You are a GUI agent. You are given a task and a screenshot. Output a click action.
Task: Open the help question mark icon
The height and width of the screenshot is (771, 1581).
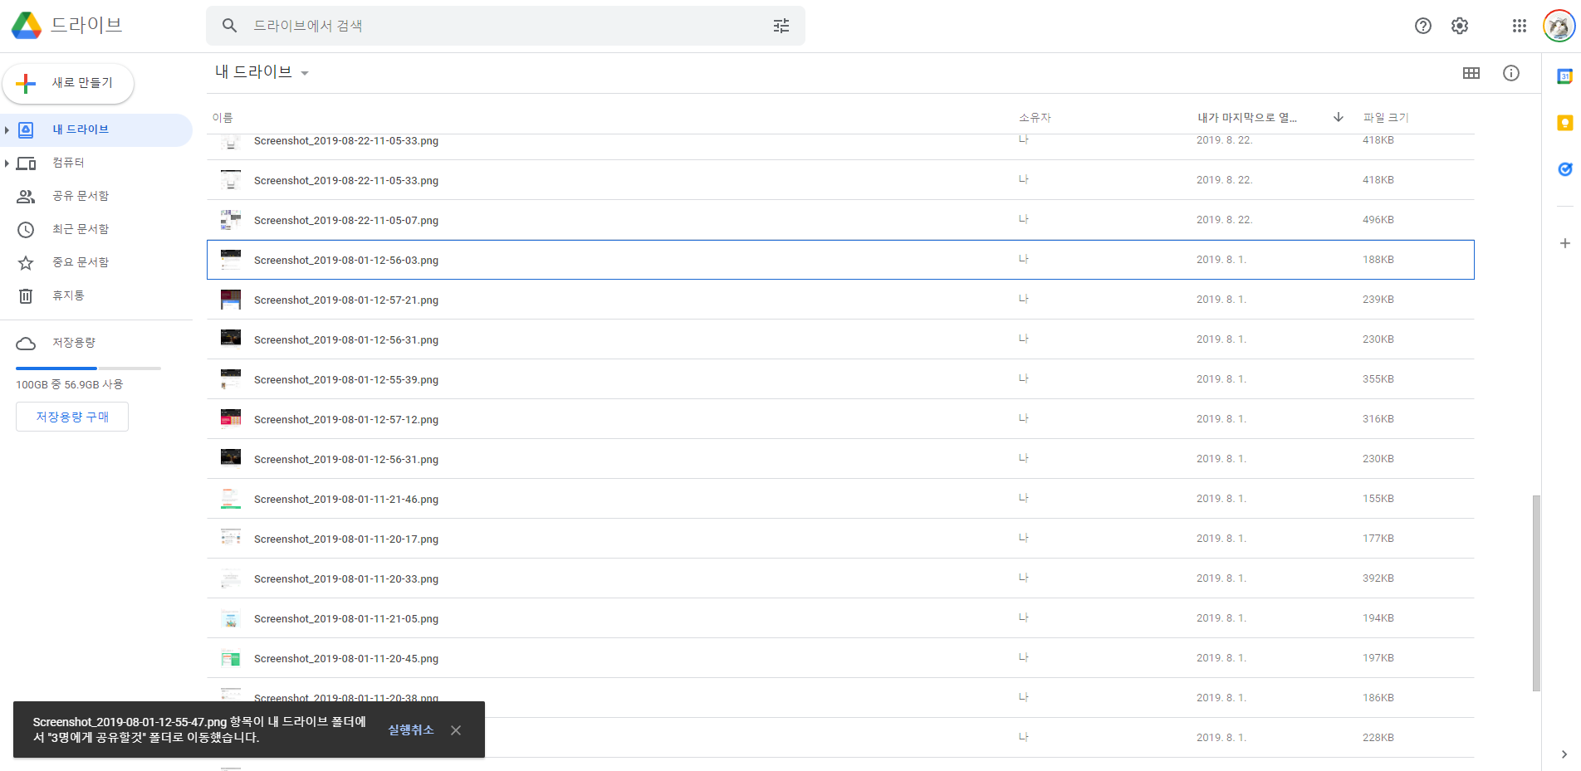tap(1423, 26)
